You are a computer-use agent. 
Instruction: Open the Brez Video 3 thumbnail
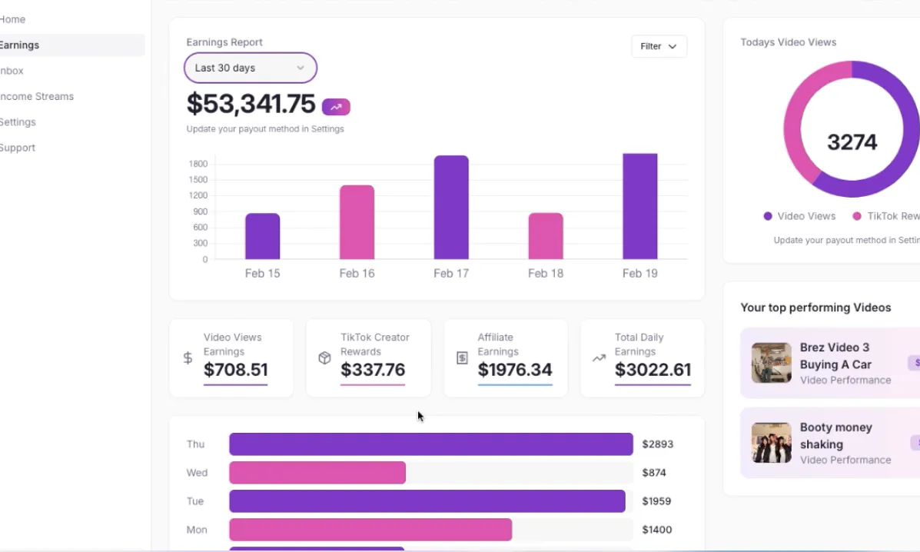coord(771,363)
